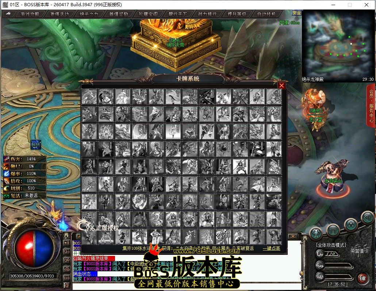Click the 29:30 minimap coordinates

pyautogui.click(x=368, y=79)
